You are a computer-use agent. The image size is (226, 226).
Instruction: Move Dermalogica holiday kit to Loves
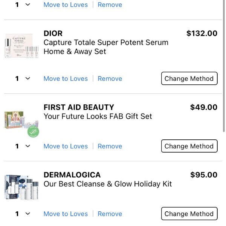tap(66, 214)
